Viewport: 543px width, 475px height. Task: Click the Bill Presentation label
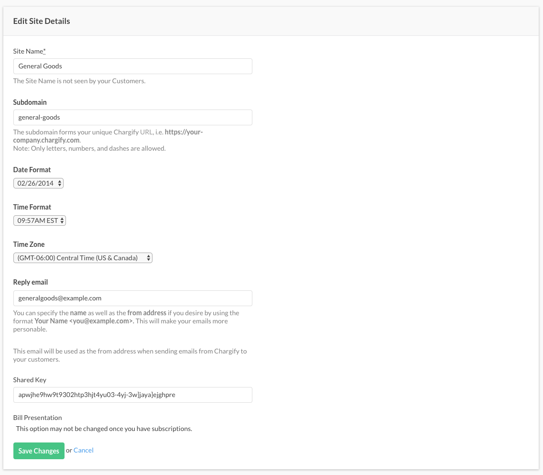(x=37, y=418)
